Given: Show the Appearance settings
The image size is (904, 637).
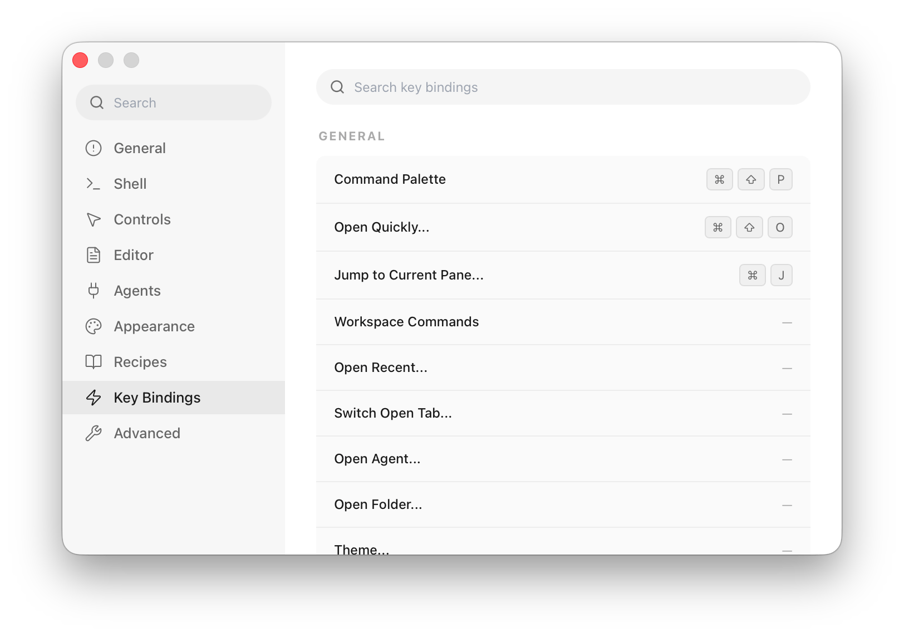Looking at the screenshot, I should [174, 326].
